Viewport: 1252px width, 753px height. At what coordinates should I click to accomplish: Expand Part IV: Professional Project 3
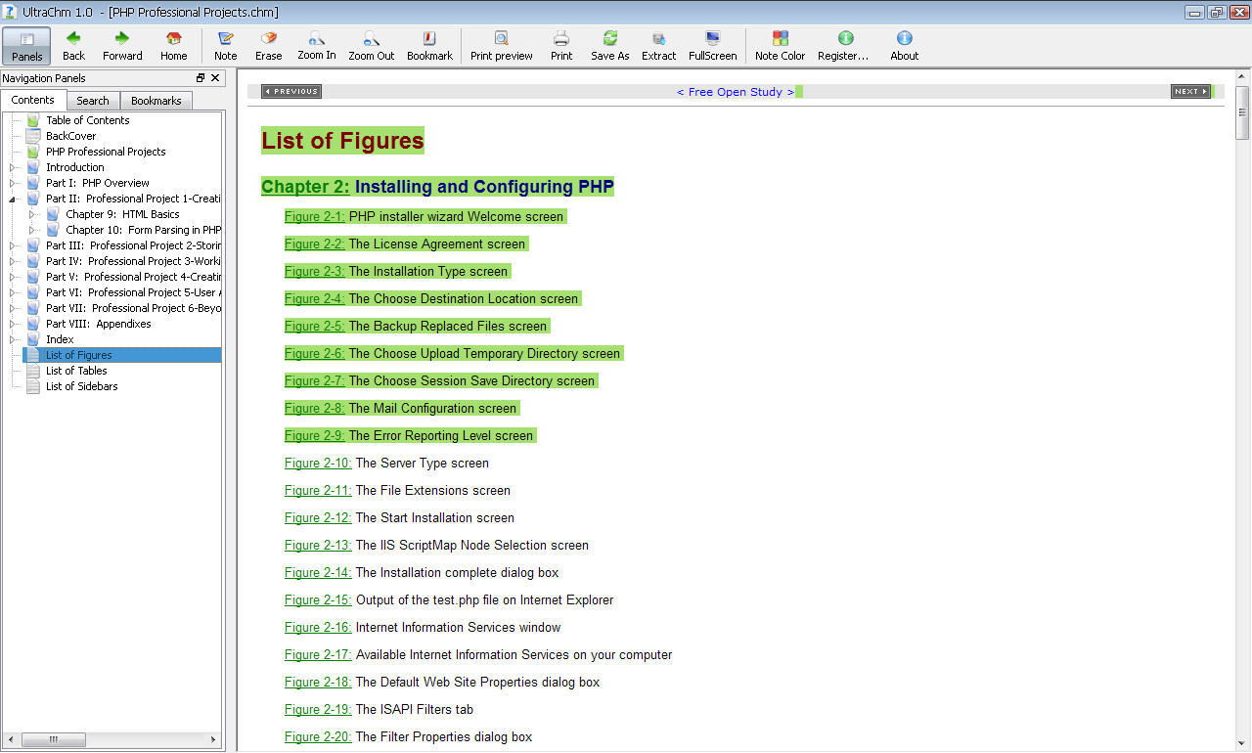pos(13,261)
